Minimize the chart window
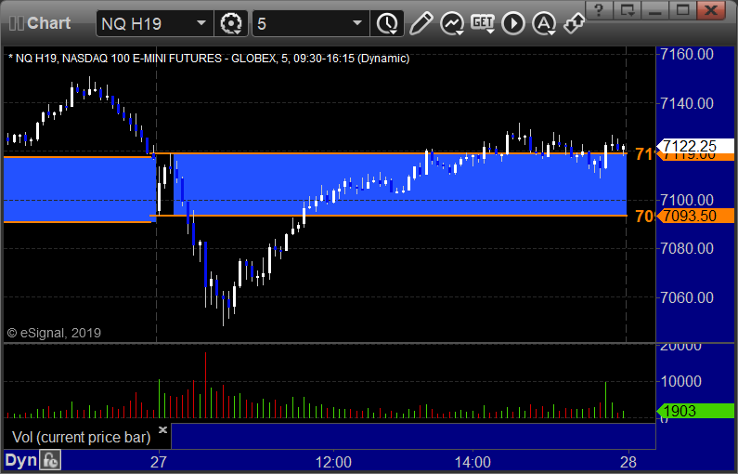 coord(655,10)
